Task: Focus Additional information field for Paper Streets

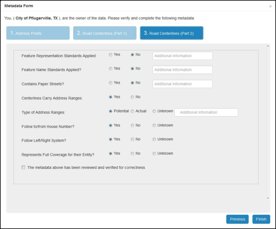Action: tap(183, 84)
